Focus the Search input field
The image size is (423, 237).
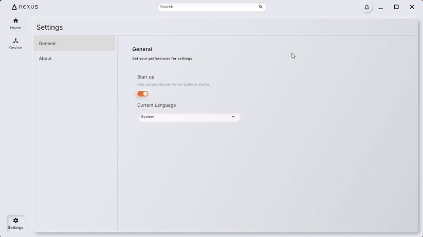point(209,7)
